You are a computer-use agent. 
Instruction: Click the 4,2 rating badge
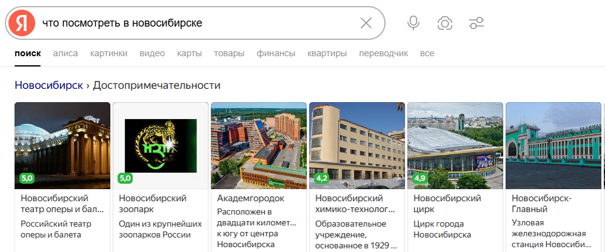[322, 178]
